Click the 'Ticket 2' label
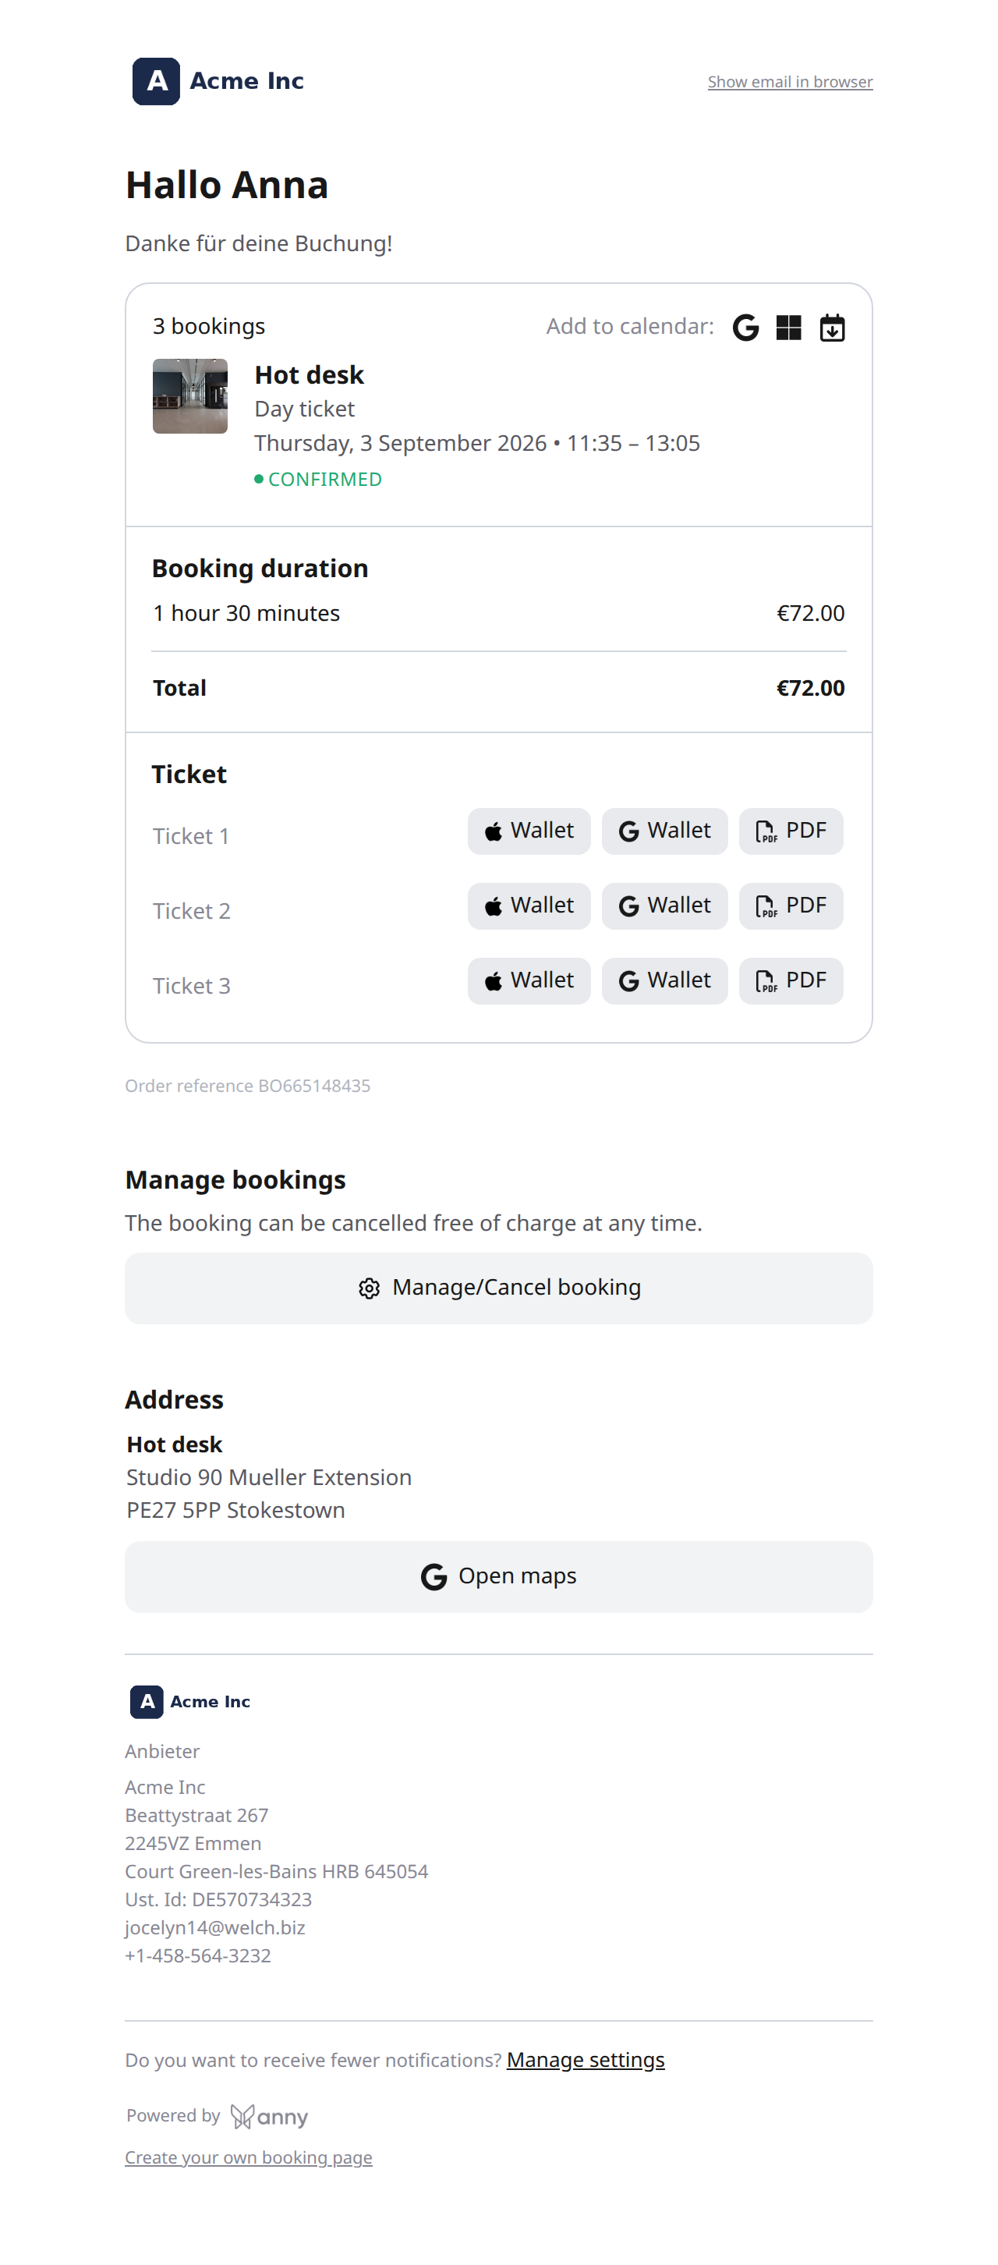The width and height of the screenshot is (998, 2265). [x=192, y=911]
